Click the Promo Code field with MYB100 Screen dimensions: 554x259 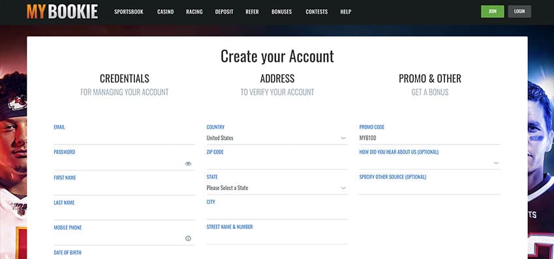point(429,138)
